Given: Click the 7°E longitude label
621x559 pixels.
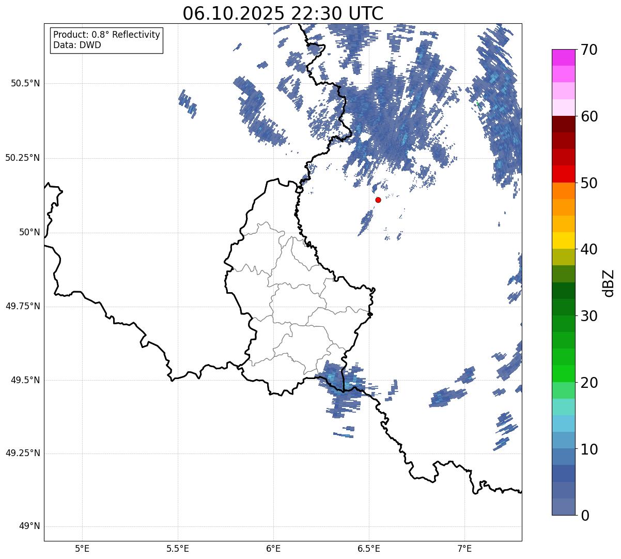Looking at the screenshot, I should click(465, 549).
